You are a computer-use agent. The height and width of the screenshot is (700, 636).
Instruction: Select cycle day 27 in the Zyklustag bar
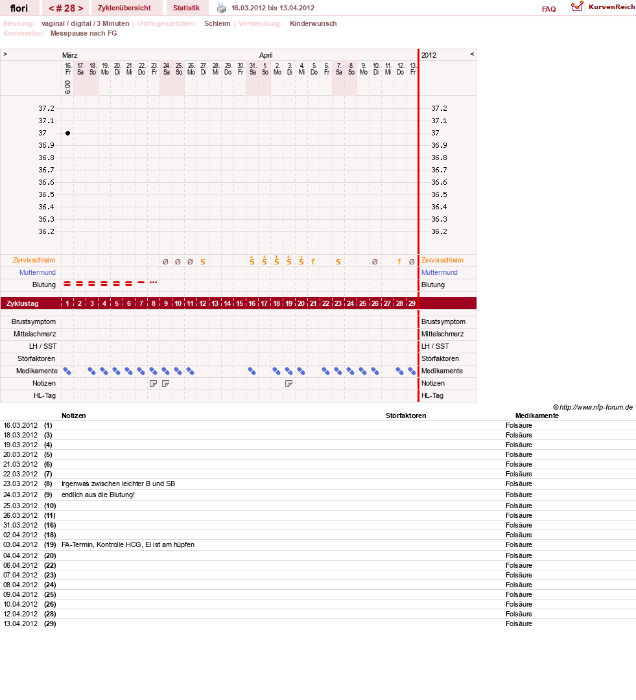pos(387,303)
